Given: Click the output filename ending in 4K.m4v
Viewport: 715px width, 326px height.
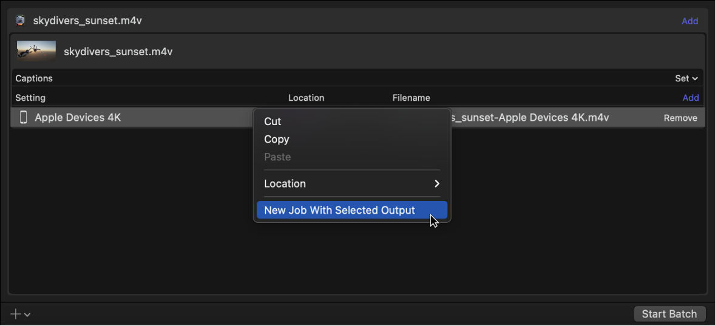Looking at the screenshot, I should [531, 118].
